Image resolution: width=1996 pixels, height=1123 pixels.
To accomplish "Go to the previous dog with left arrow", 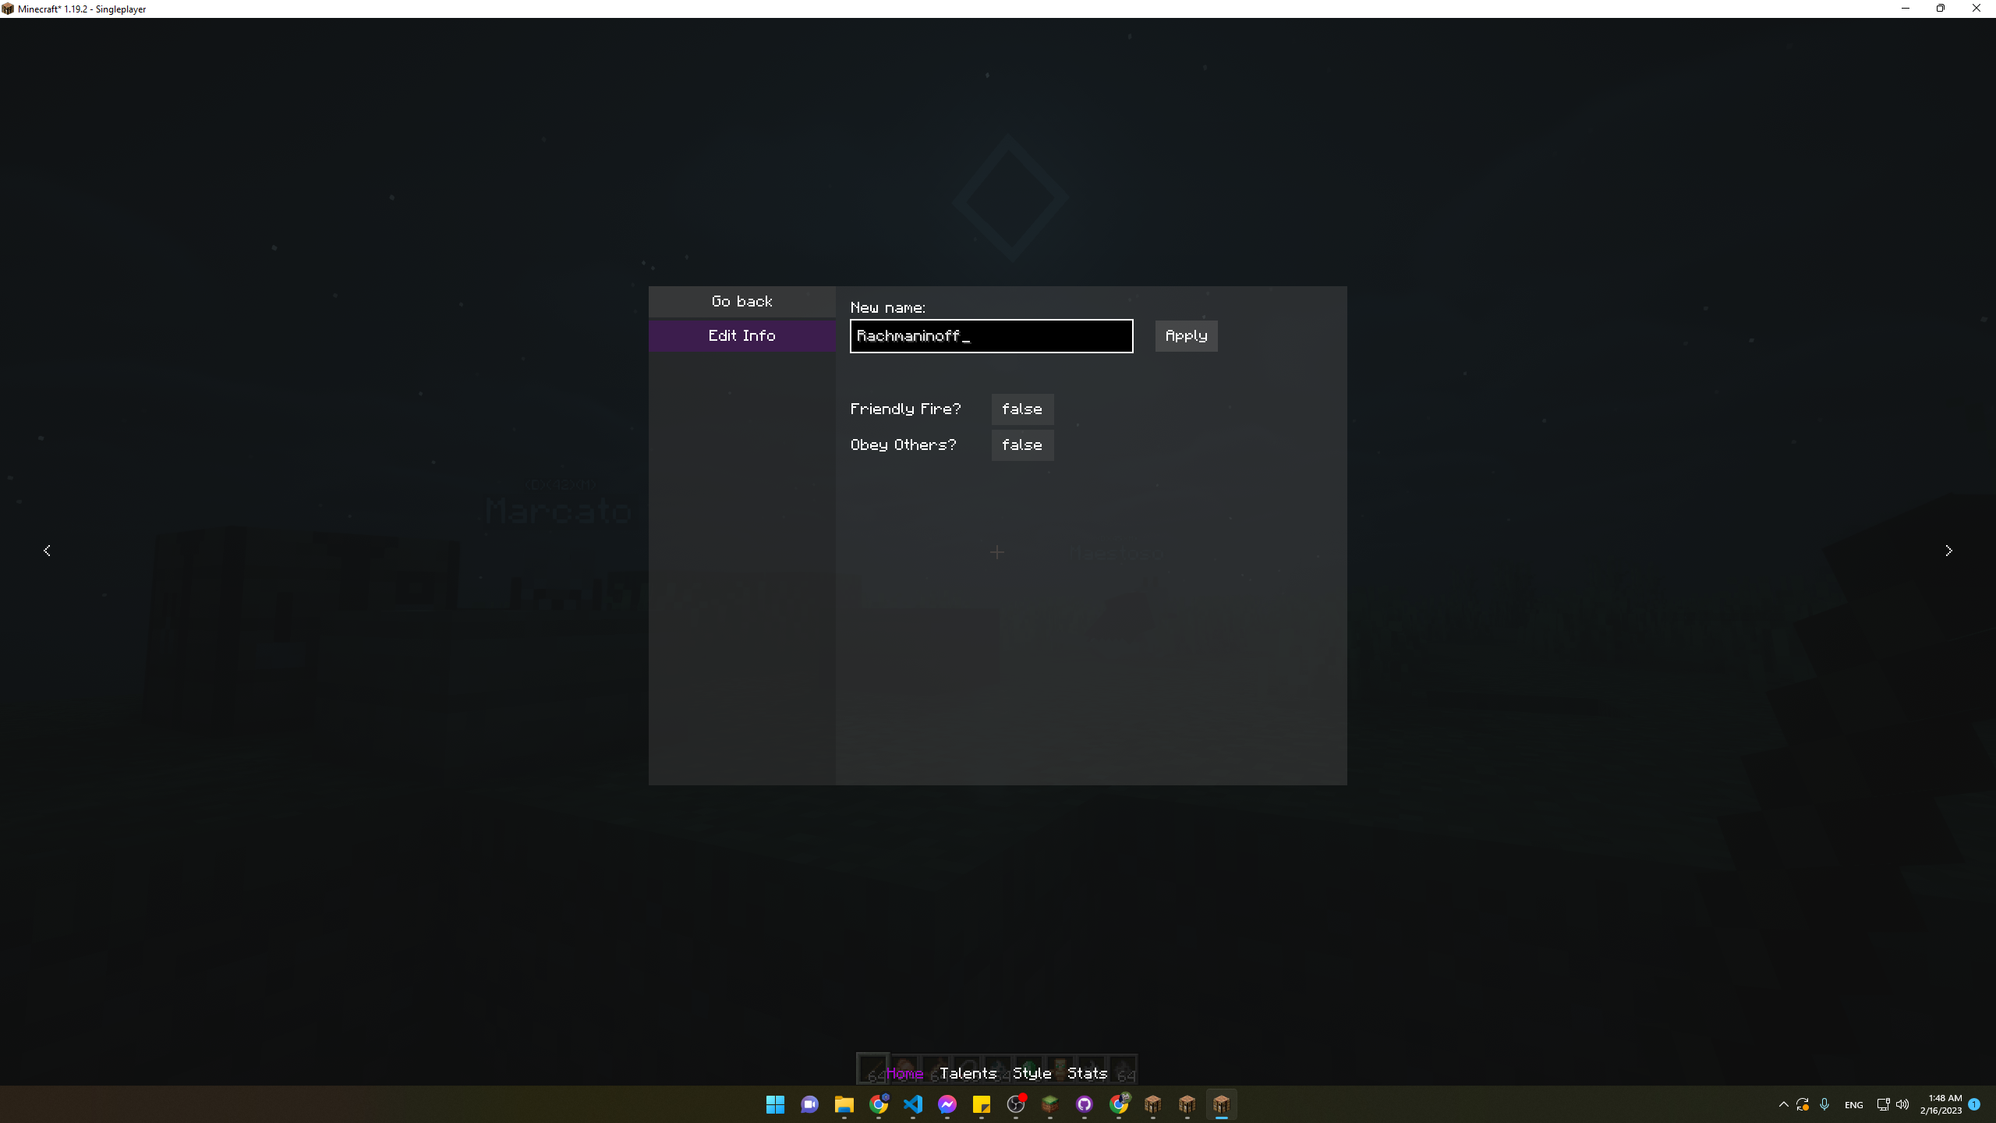I will tap(47, 551).
